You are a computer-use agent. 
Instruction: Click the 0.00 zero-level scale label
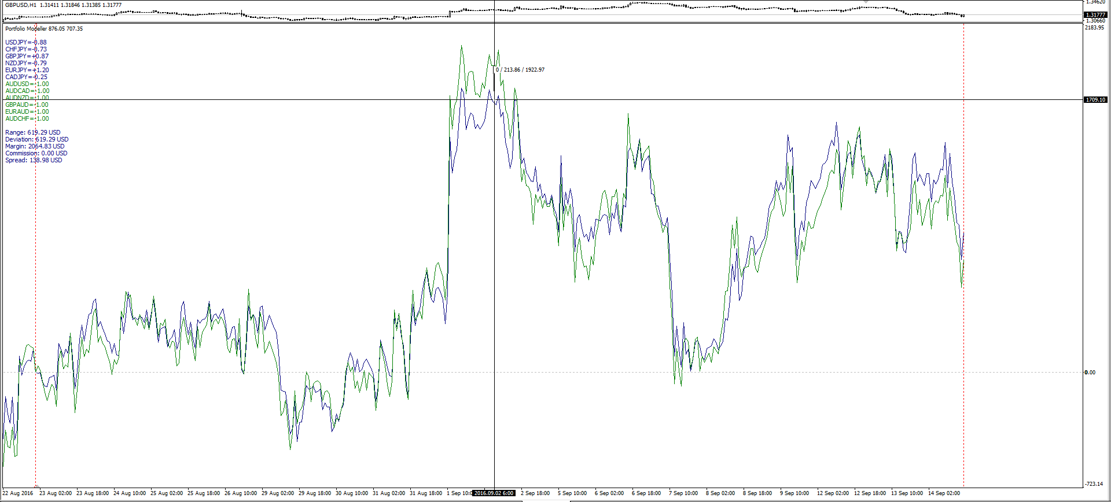tap(1090, 372)
